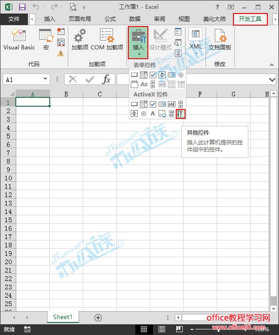Insert a form control Check Box
Viewport: 279px width, 335px height.
coord(153,75)
